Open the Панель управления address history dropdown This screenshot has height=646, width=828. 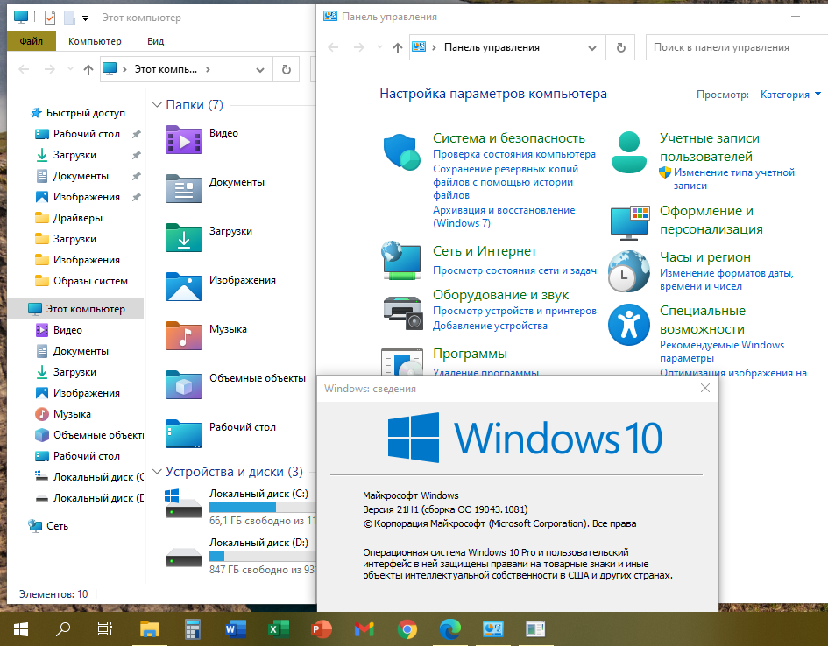pos(592,47)
